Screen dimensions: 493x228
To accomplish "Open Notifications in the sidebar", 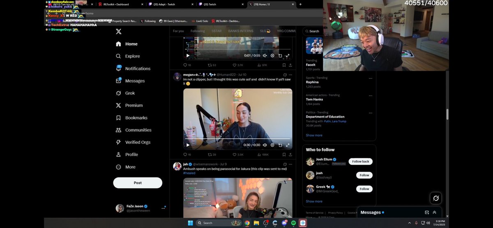I will click(133, 69).
